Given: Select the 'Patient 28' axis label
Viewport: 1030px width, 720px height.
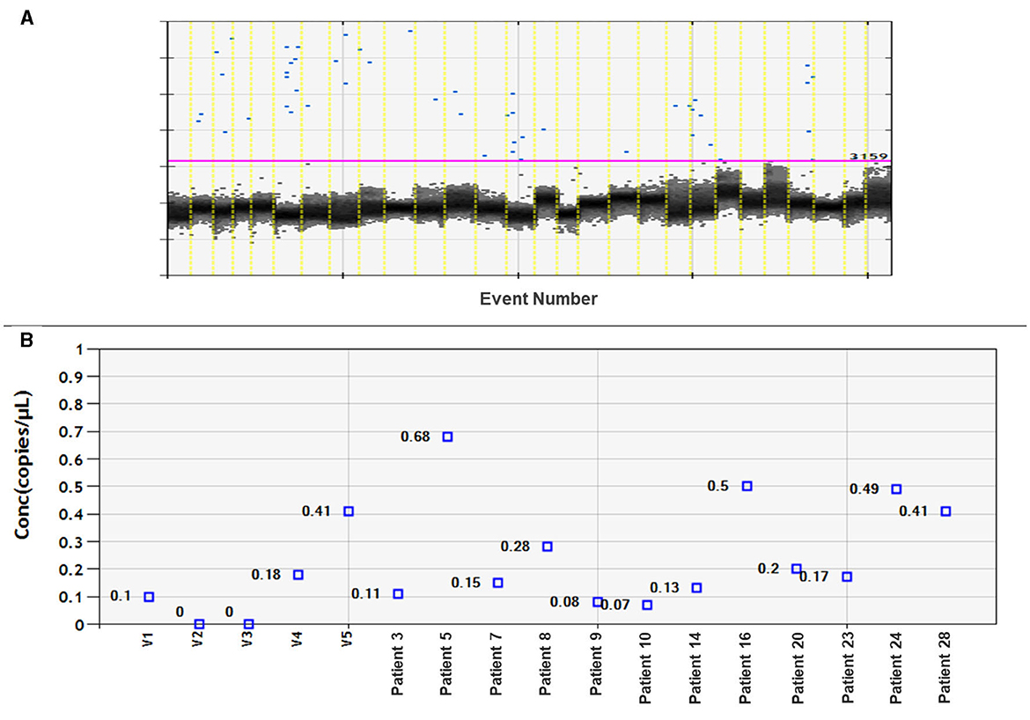Looking at the screenshot, I should click(x=945, y=668).
